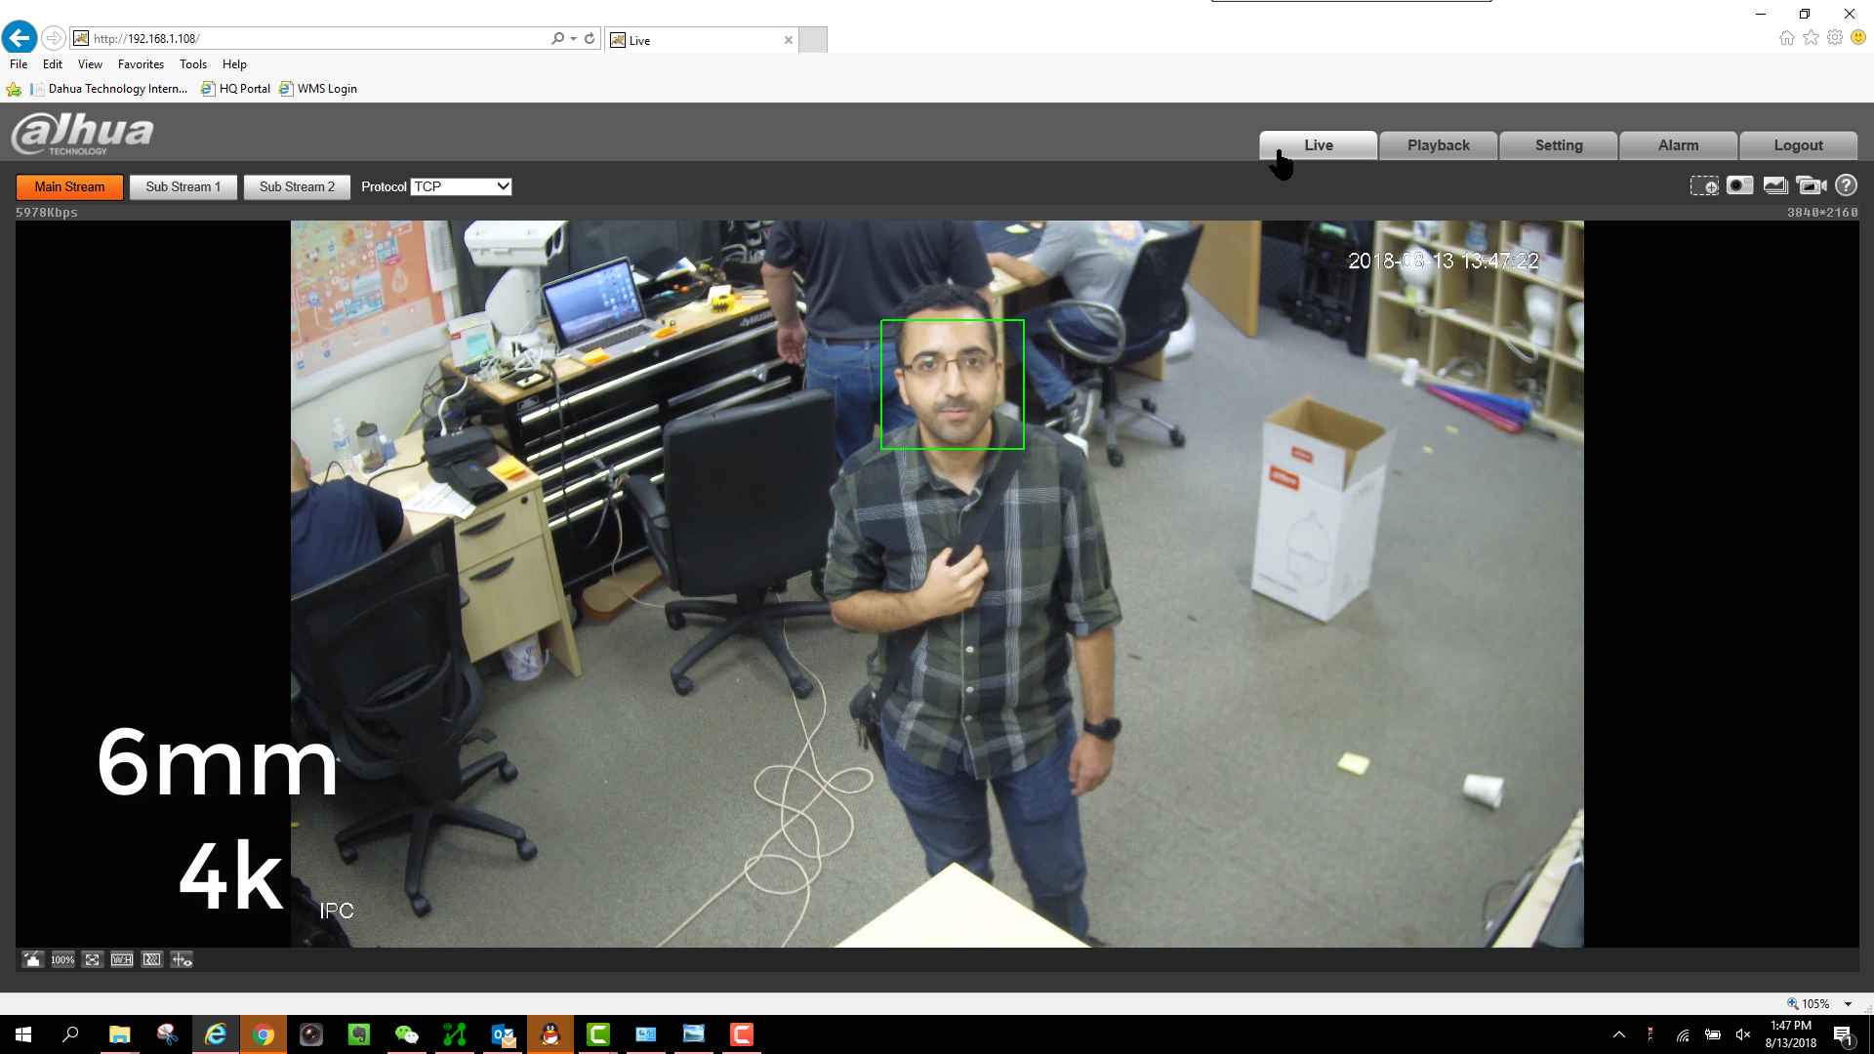The width and height of the screenshot is (1874, 1054).
Task: Open address bar search dropdown arrow
Action: [x=573, y=39]
